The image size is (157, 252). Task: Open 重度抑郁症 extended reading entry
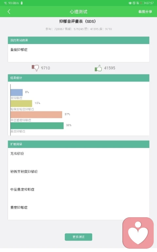(x=19, y=207)
